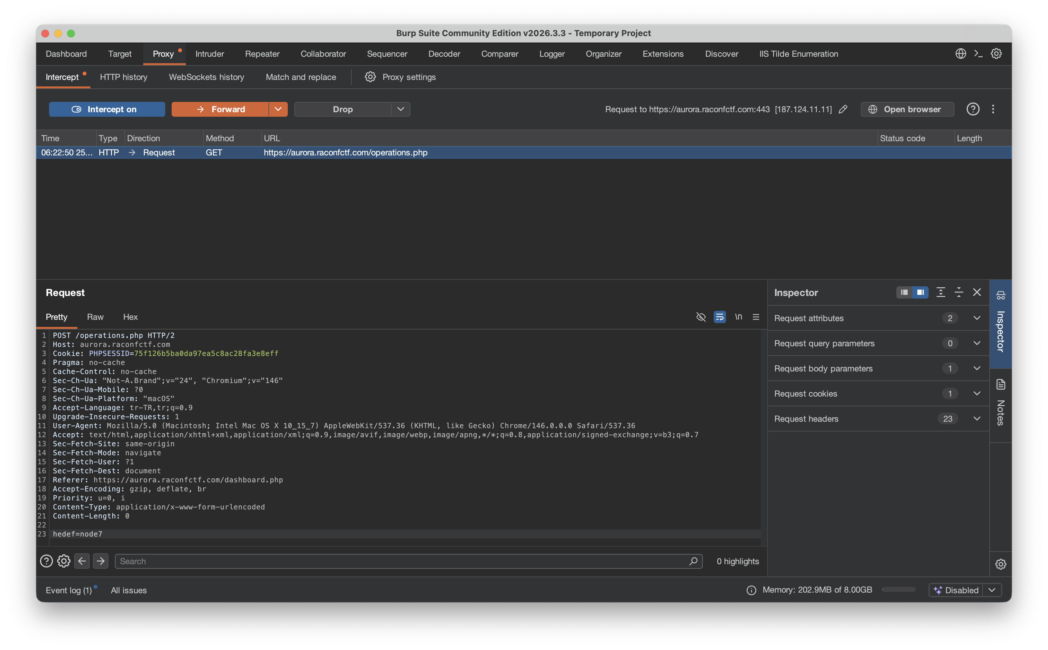Click the search magnifier icon
Screen dimensions: 1048x650
693,561
